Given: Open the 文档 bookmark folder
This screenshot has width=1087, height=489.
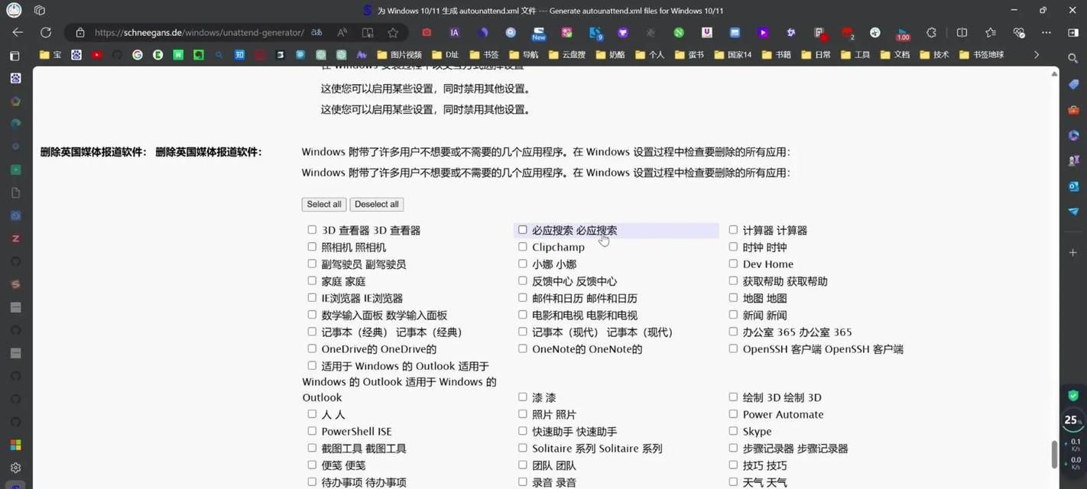Looking at the screenshot, I should pyautogui.click(x=895, y=55).
